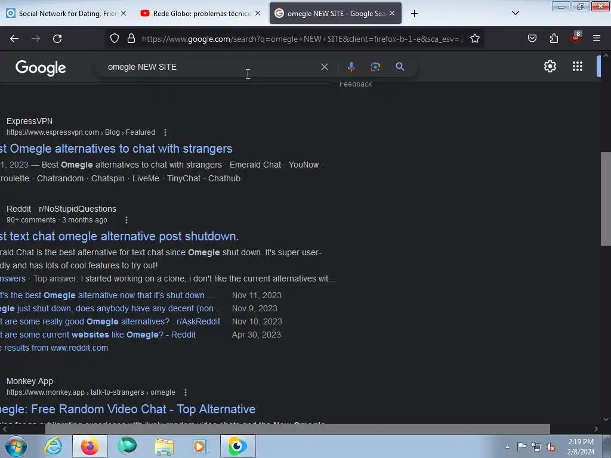Click the site security padlock
611x458 pixels.
click(x=131, y=39)
